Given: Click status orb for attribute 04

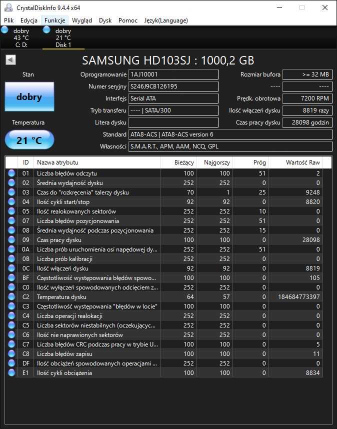Looking at the screenshot, I should tap(11, 201).
